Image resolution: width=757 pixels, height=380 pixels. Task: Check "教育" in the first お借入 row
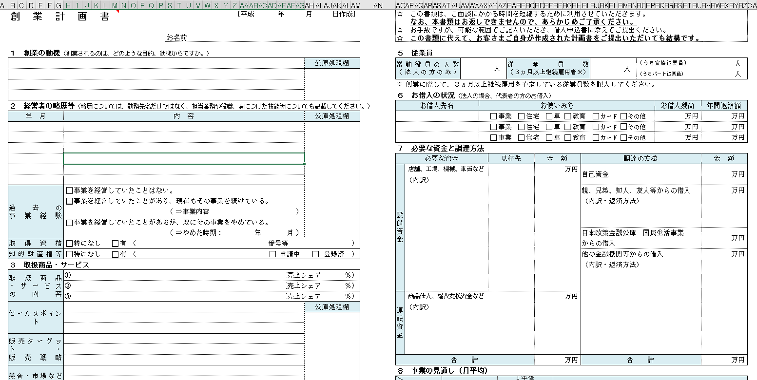tap(567, 116)
